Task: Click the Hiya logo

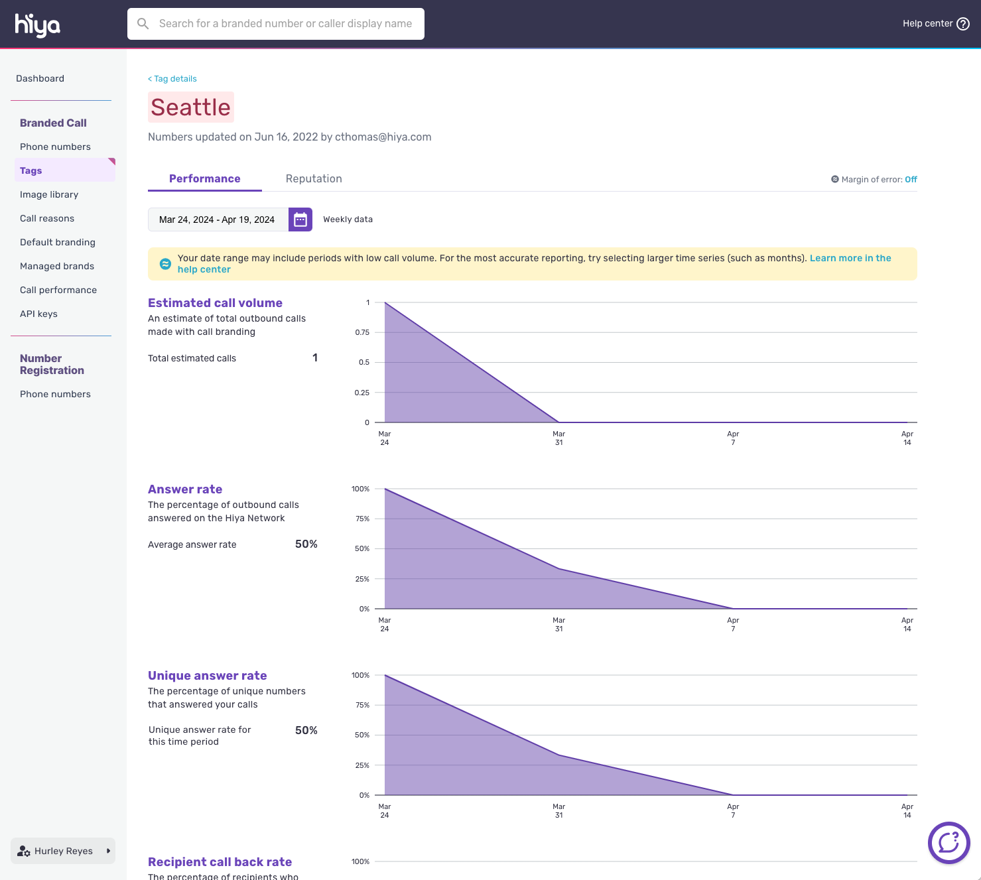Action: click(x=37, y=25)
